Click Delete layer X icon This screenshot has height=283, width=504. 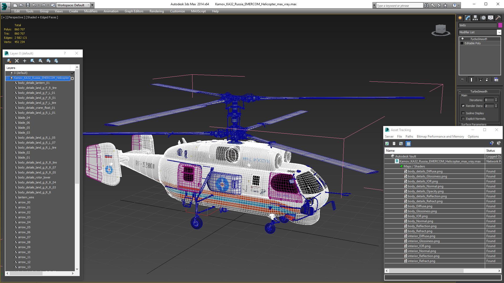pyautogui.click(x=17, y=61)
